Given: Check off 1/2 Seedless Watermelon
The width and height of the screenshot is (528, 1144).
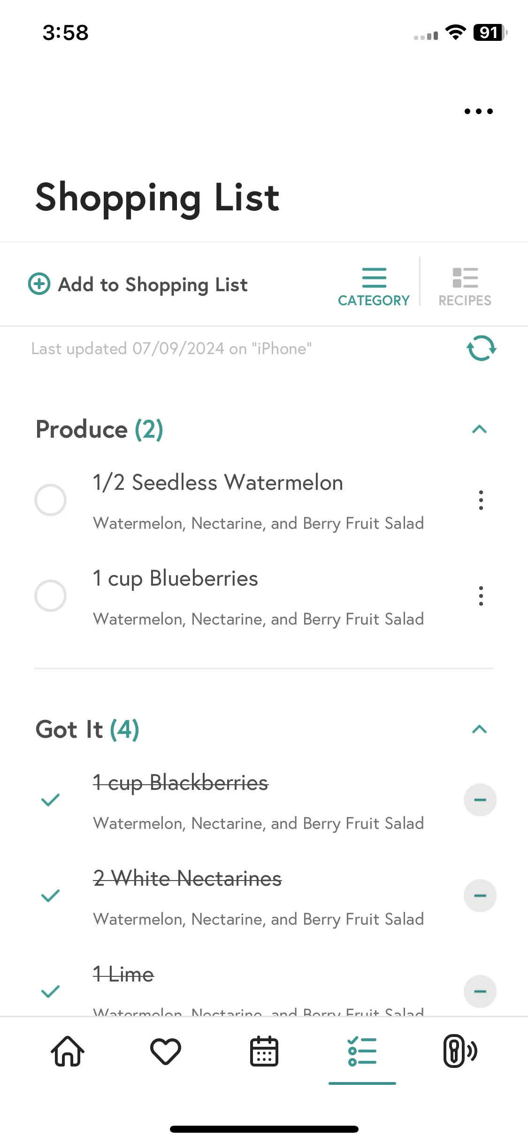Looking at the screenshot, I should coord(50,500).
